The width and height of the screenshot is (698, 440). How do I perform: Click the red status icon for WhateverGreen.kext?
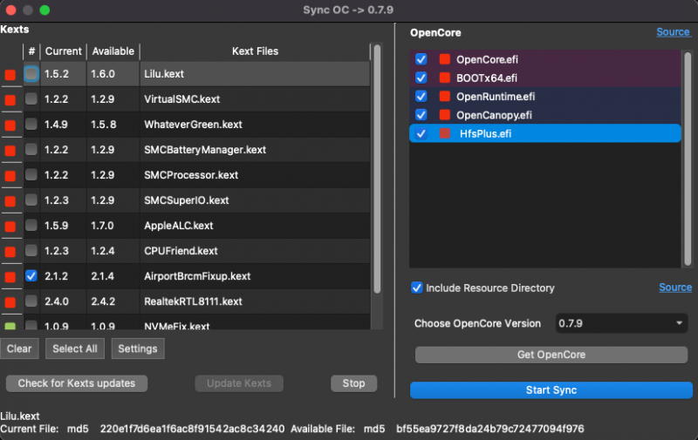[x=10, y=125]
